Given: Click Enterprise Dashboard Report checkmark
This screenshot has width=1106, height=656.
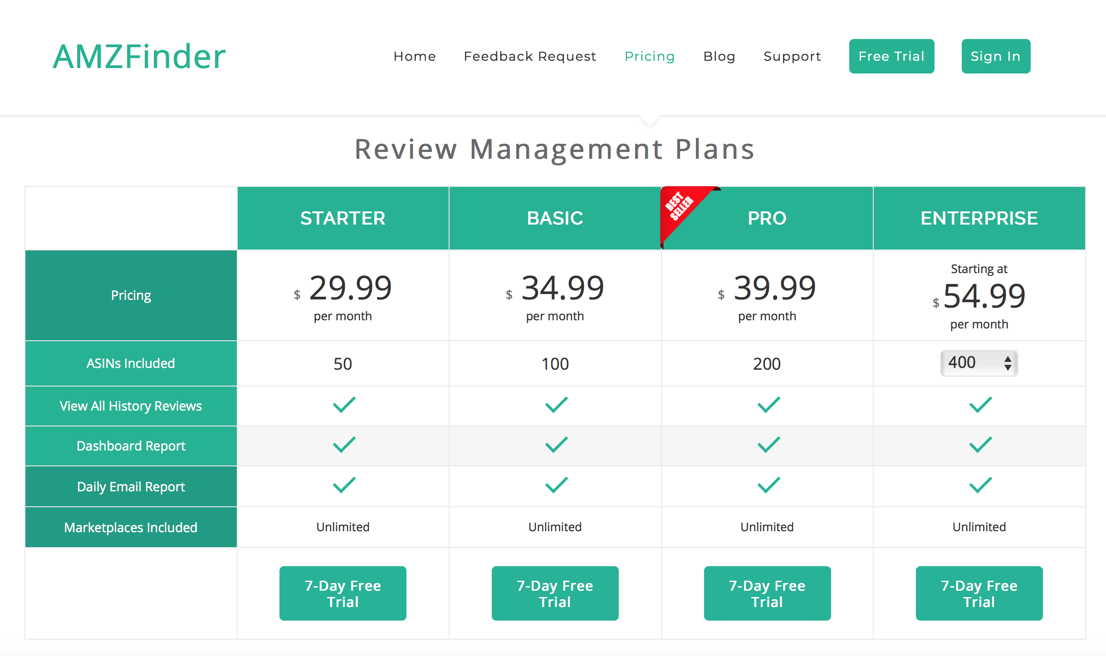Looking at the screenshot, I should click(x=980, y=445).
